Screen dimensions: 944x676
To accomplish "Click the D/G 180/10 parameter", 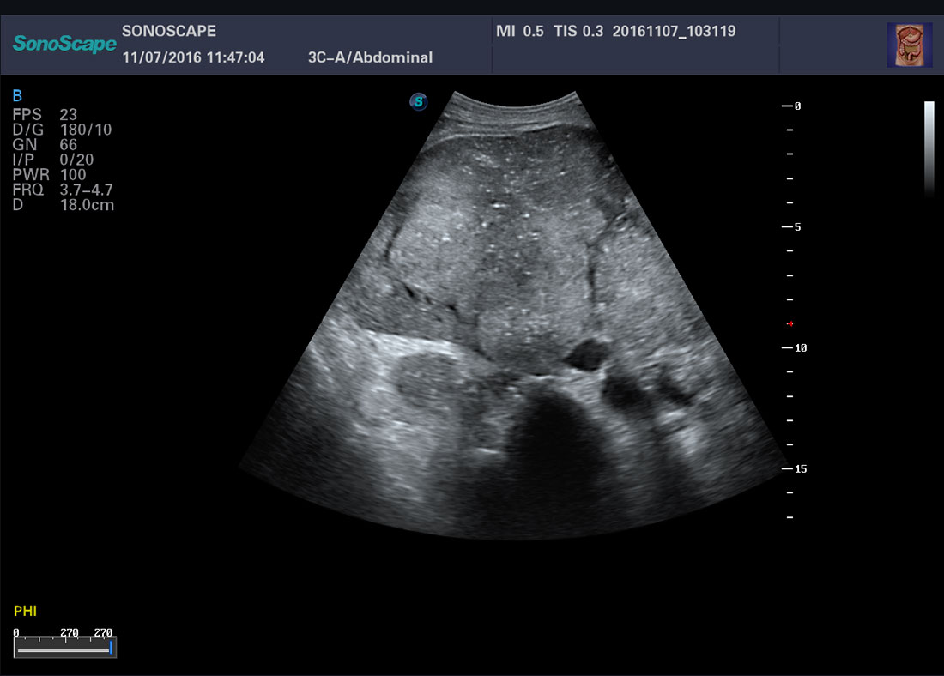I will pyautogui.click(x=62, y=130).
